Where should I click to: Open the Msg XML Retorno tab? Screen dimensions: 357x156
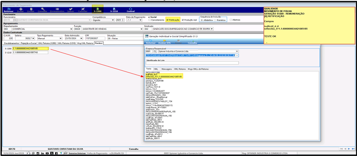[x=85, y=43]
